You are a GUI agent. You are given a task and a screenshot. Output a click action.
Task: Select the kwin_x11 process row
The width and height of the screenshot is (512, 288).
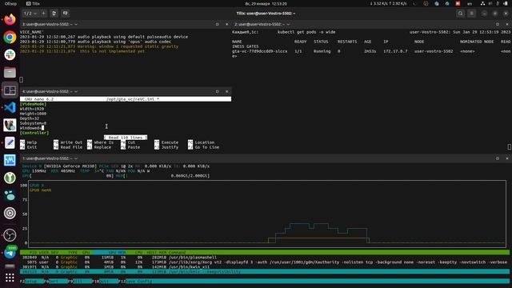(x=265, y=266)
